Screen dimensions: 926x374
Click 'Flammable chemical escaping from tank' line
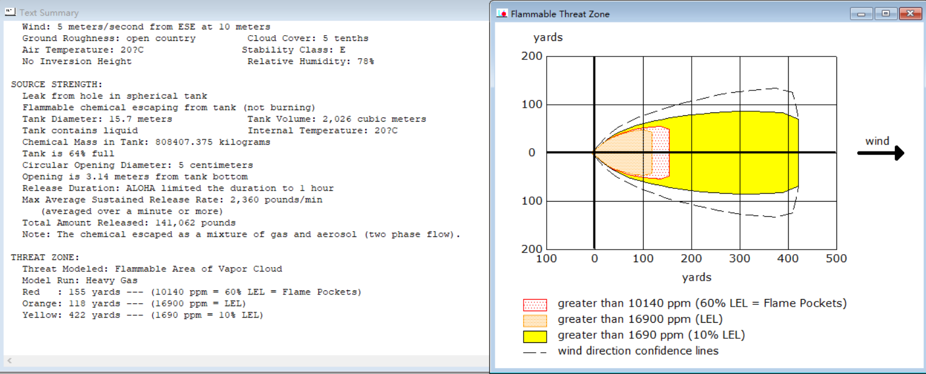169,108
